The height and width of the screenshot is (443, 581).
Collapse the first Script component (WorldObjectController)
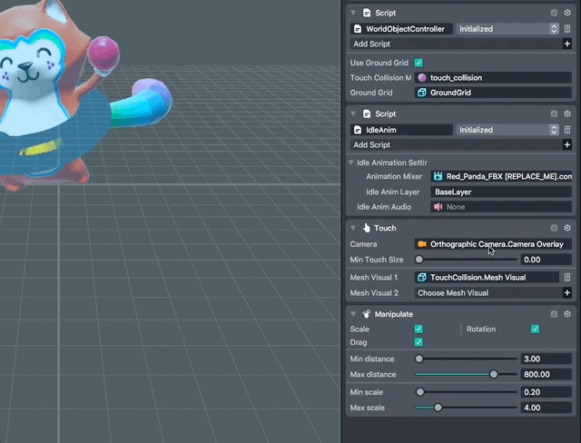point(353,13)
